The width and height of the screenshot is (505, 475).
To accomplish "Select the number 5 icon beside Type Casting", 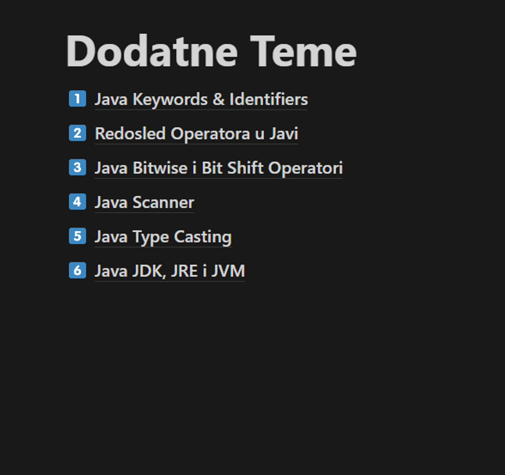I will tap(77, 236).
